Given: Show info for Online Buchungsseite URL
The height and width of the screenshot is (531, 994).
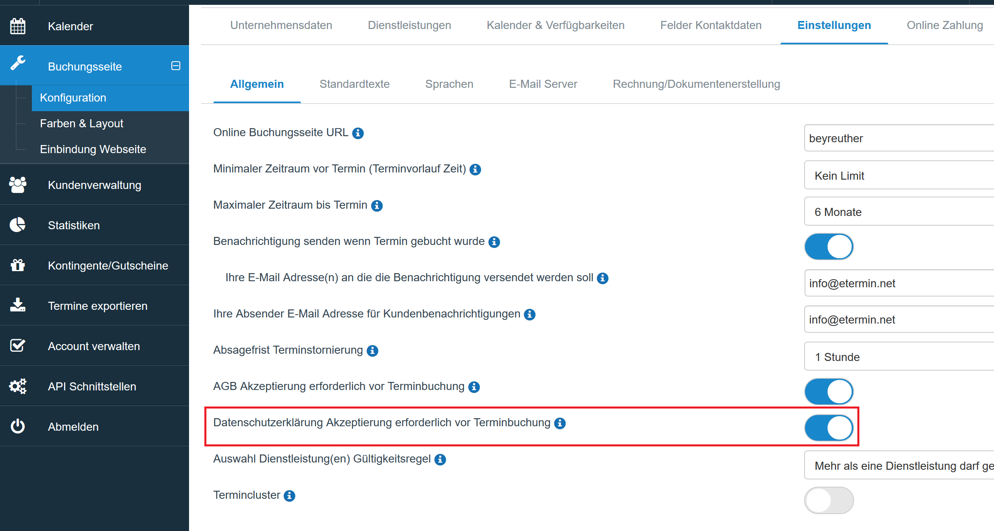Looking at the screenshot, I should (x=358, y=133).
